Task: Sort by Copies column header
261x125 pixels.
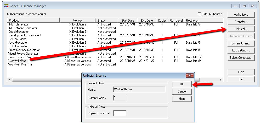Action: [162, 21]
